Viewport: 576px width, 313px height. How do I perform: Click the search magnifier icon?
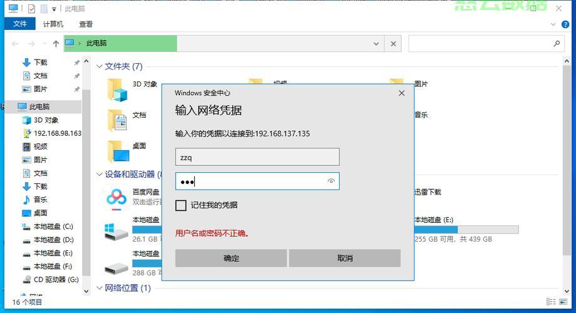pos(557,44)
